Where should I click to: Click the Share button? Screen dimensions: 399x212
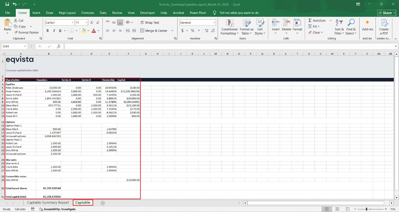(x=386, y=13)
